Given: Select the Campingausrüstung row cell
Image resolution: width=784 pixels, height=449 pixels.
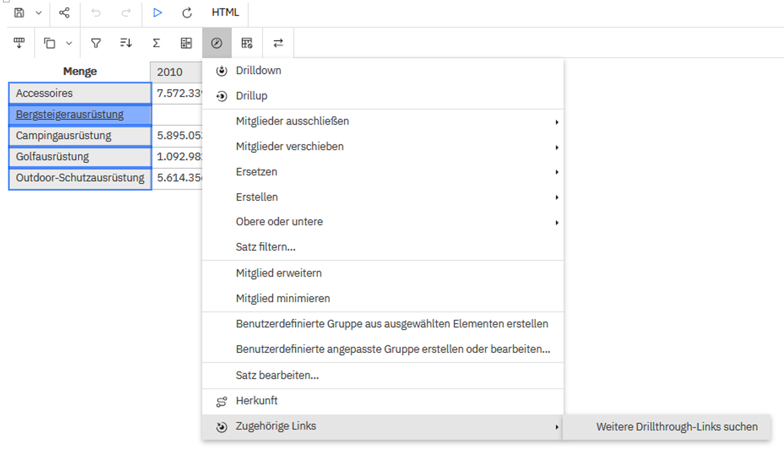Looking at the screenshot, I should [64, 135].
